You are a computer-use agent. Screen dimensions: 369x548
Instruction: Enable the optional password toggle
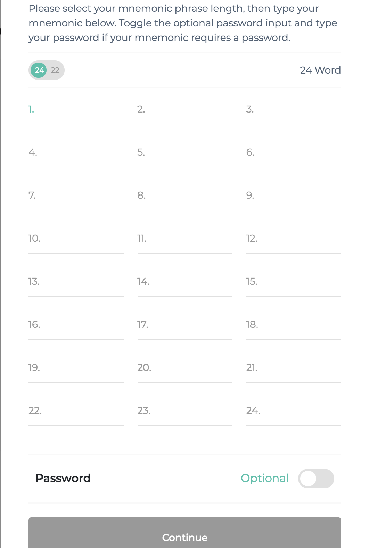pos(316,479)
